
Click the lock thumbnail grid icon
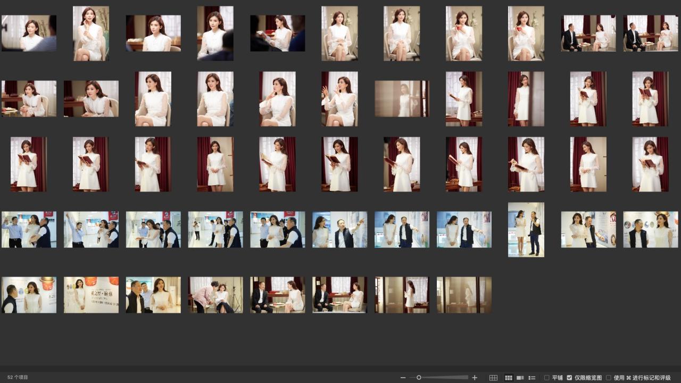pyautogui.click(x=493, y=378)
